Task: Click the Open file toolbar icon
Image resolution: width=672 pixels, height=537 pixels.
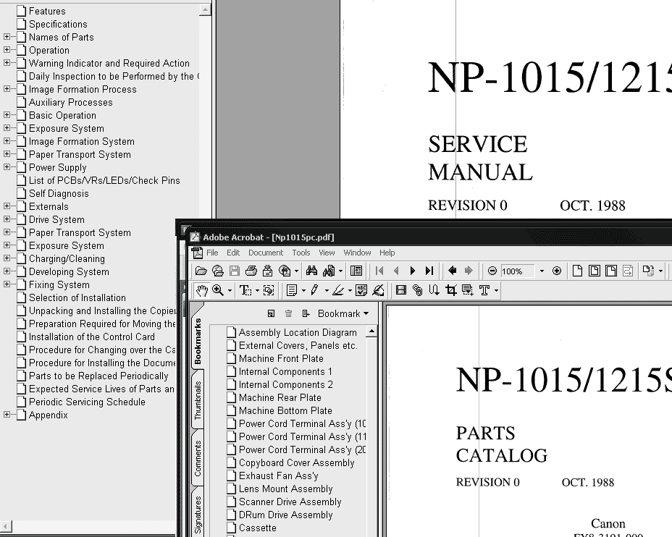Action: pyautogui.click(x=201, y=271)
